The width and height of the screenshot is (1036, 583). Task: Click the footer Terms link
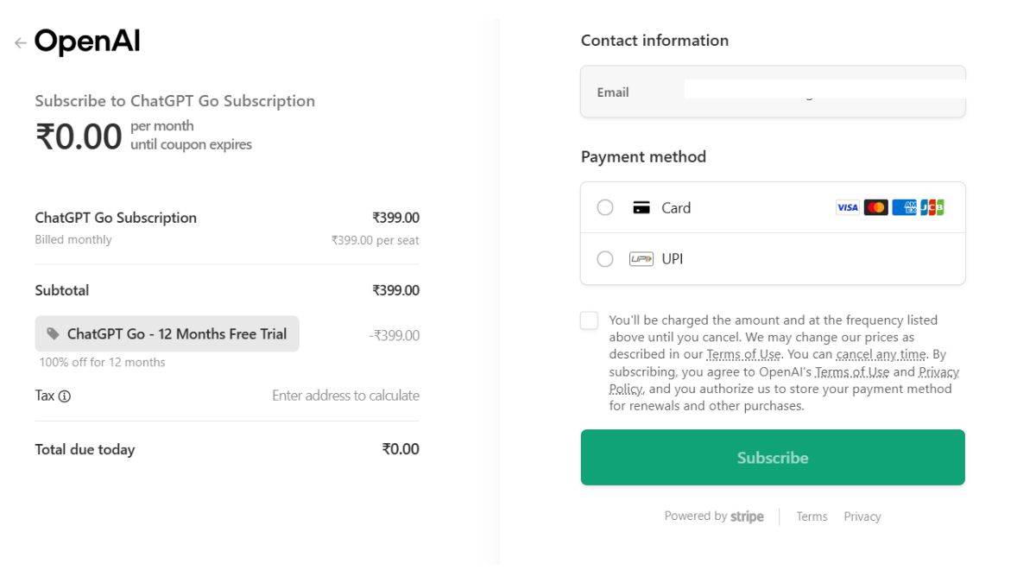point(812,516)
